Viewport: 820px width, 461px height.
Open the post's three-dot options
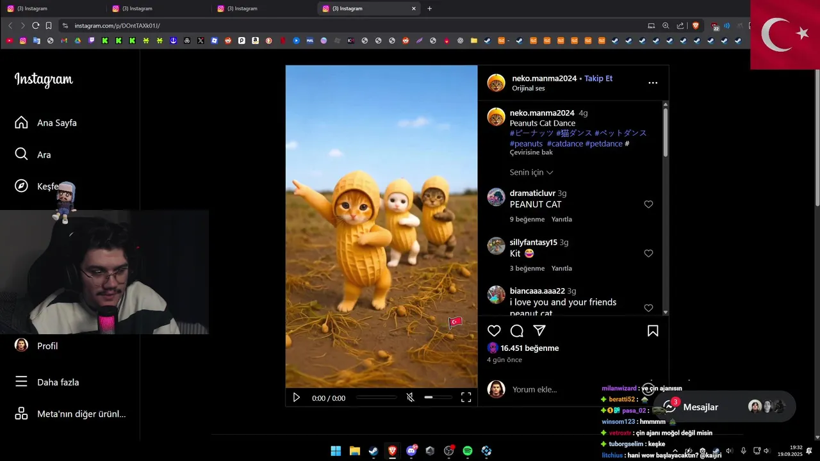point(653,83)
